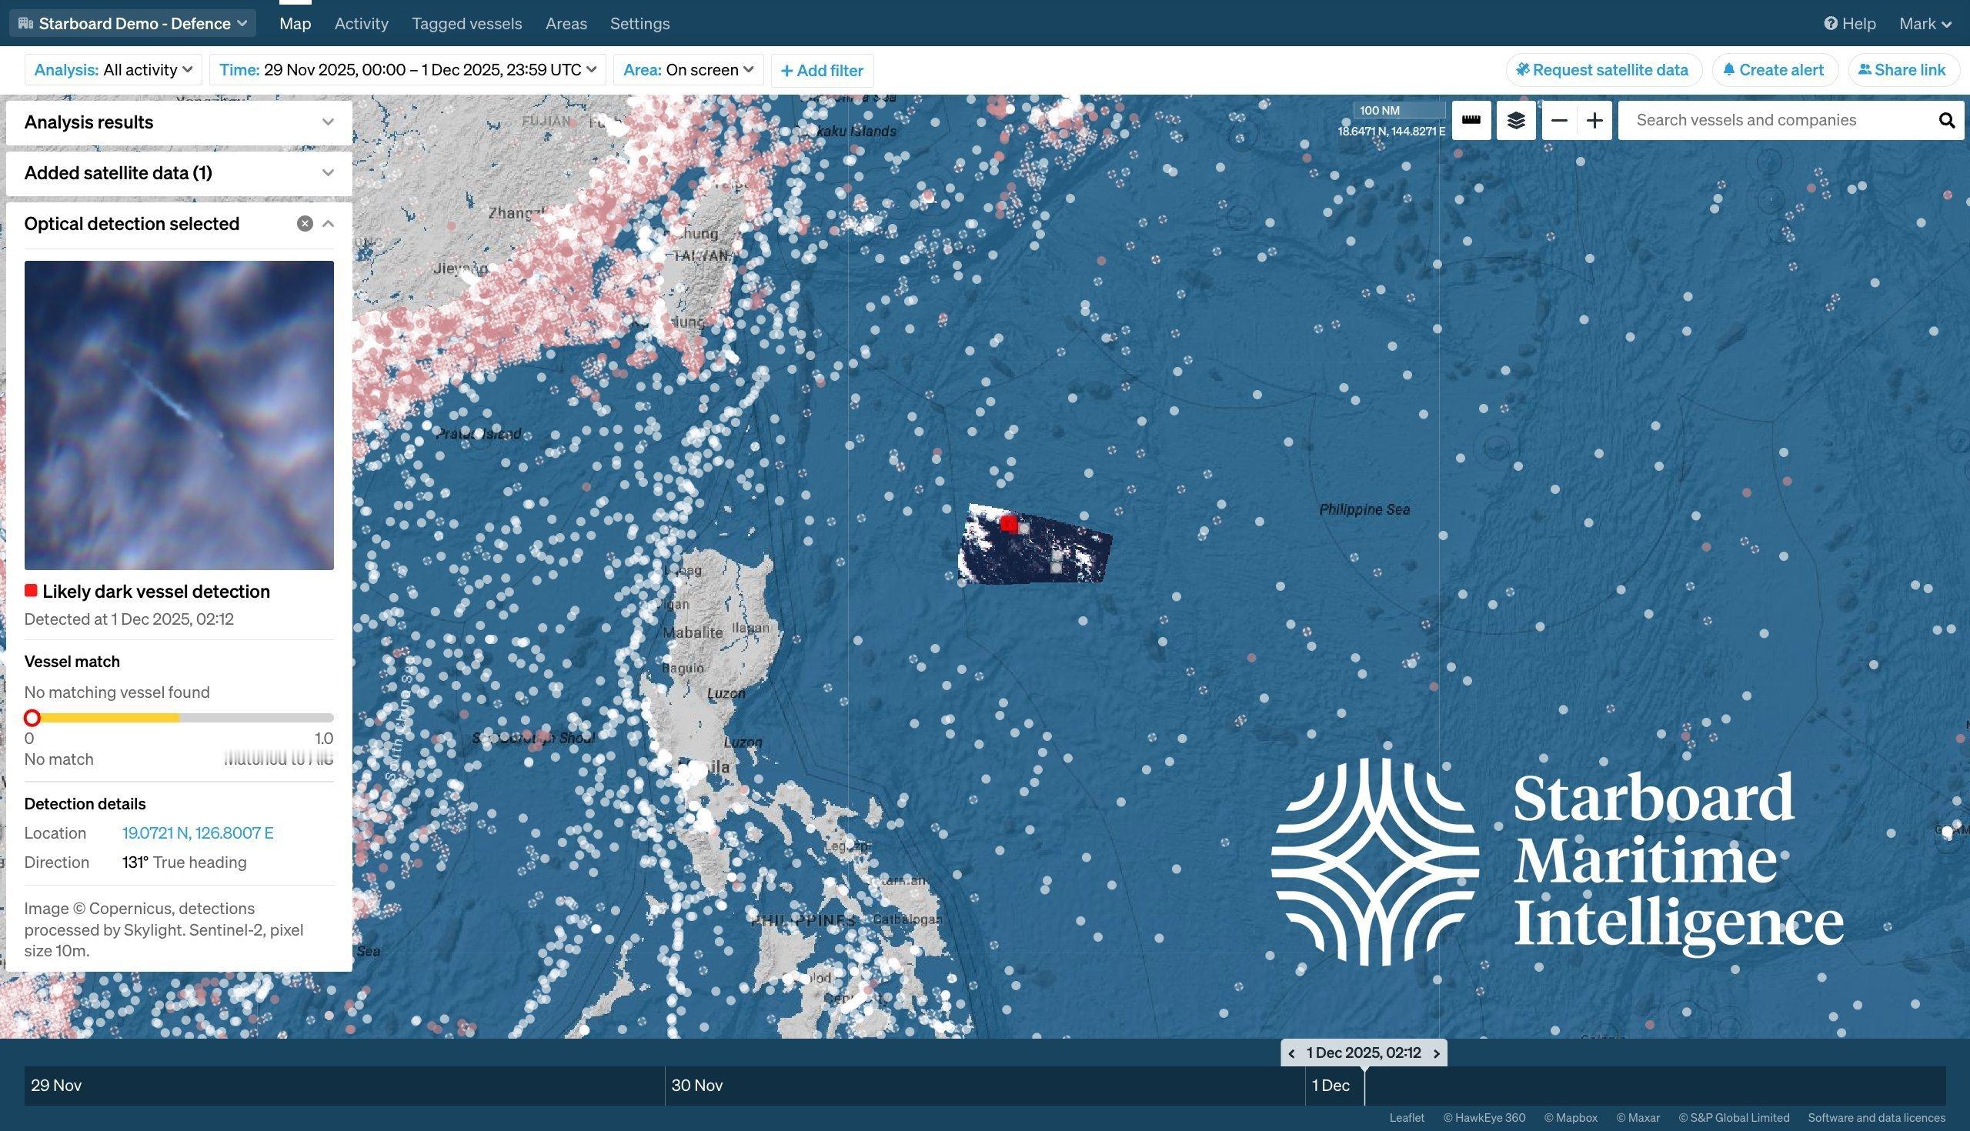Close the optical detection selected panel
This screenshot has width=1970, height=1131.
(305, 224)
